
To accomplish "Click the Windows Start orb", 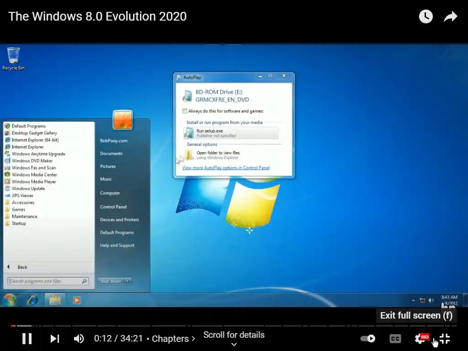I will coord(10,300).
